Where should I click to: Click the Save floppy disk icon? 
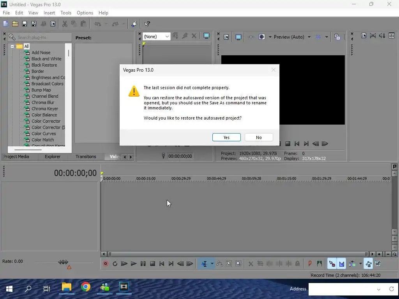(25, 24)
